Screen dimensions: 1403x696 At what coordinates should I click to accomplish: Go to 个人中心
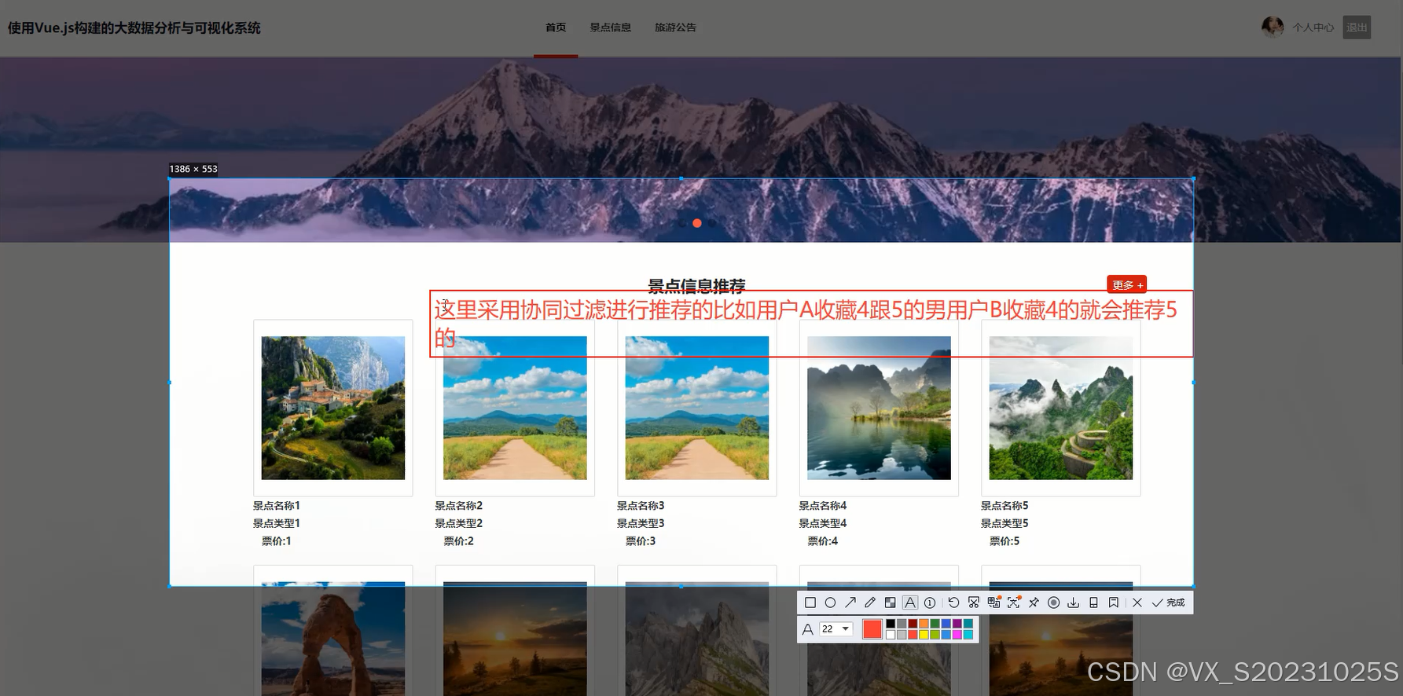(1313, 27)
